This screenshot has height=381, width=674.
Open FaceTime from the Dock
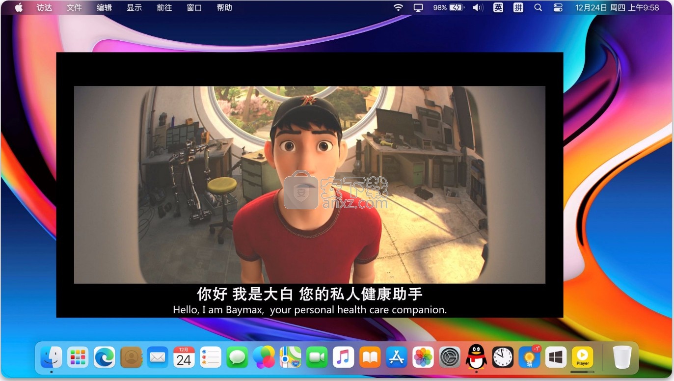317,357
